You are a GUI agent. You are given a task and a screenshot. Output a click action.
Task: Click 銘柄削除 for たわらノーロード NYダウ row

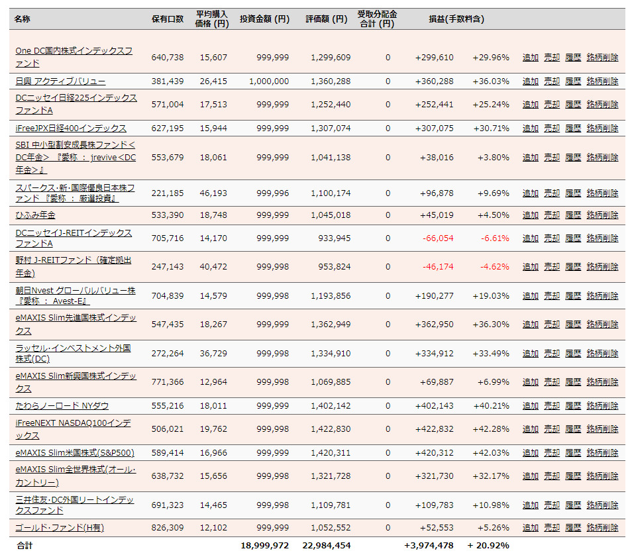pyautogui.click(x=602, y=406)
